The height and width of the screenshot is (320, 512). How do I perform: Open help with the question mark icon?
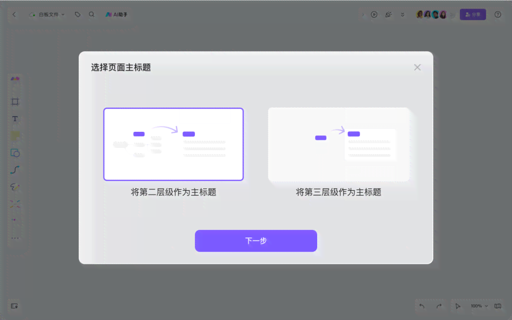click(498, 14)
